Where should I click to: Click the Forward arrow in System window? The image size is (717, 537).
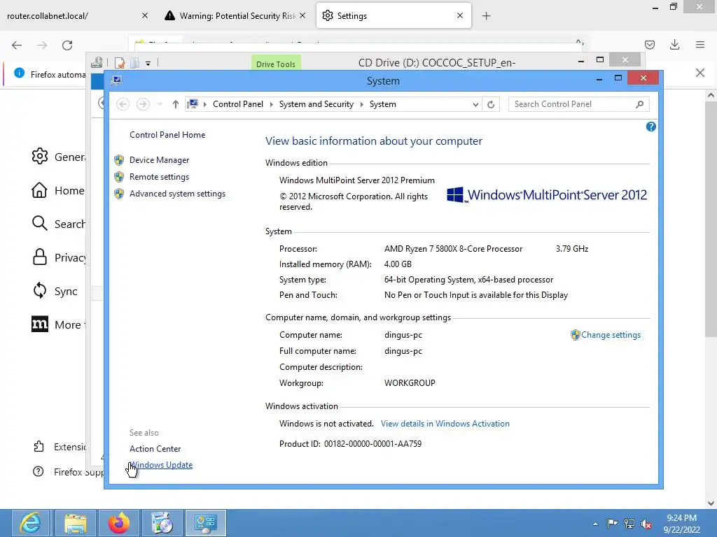tap(143, 104)
